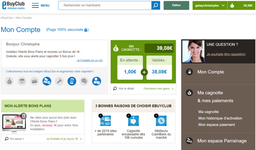Click the eBuyClub logo
Screen dimensions: 256x150
(13, 5)
